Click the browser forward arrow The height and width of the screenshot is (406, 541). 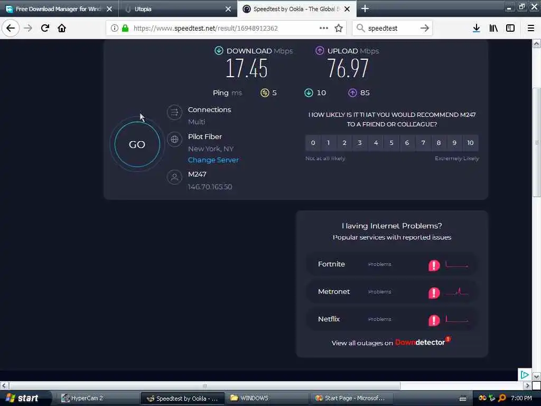(28, 28)
